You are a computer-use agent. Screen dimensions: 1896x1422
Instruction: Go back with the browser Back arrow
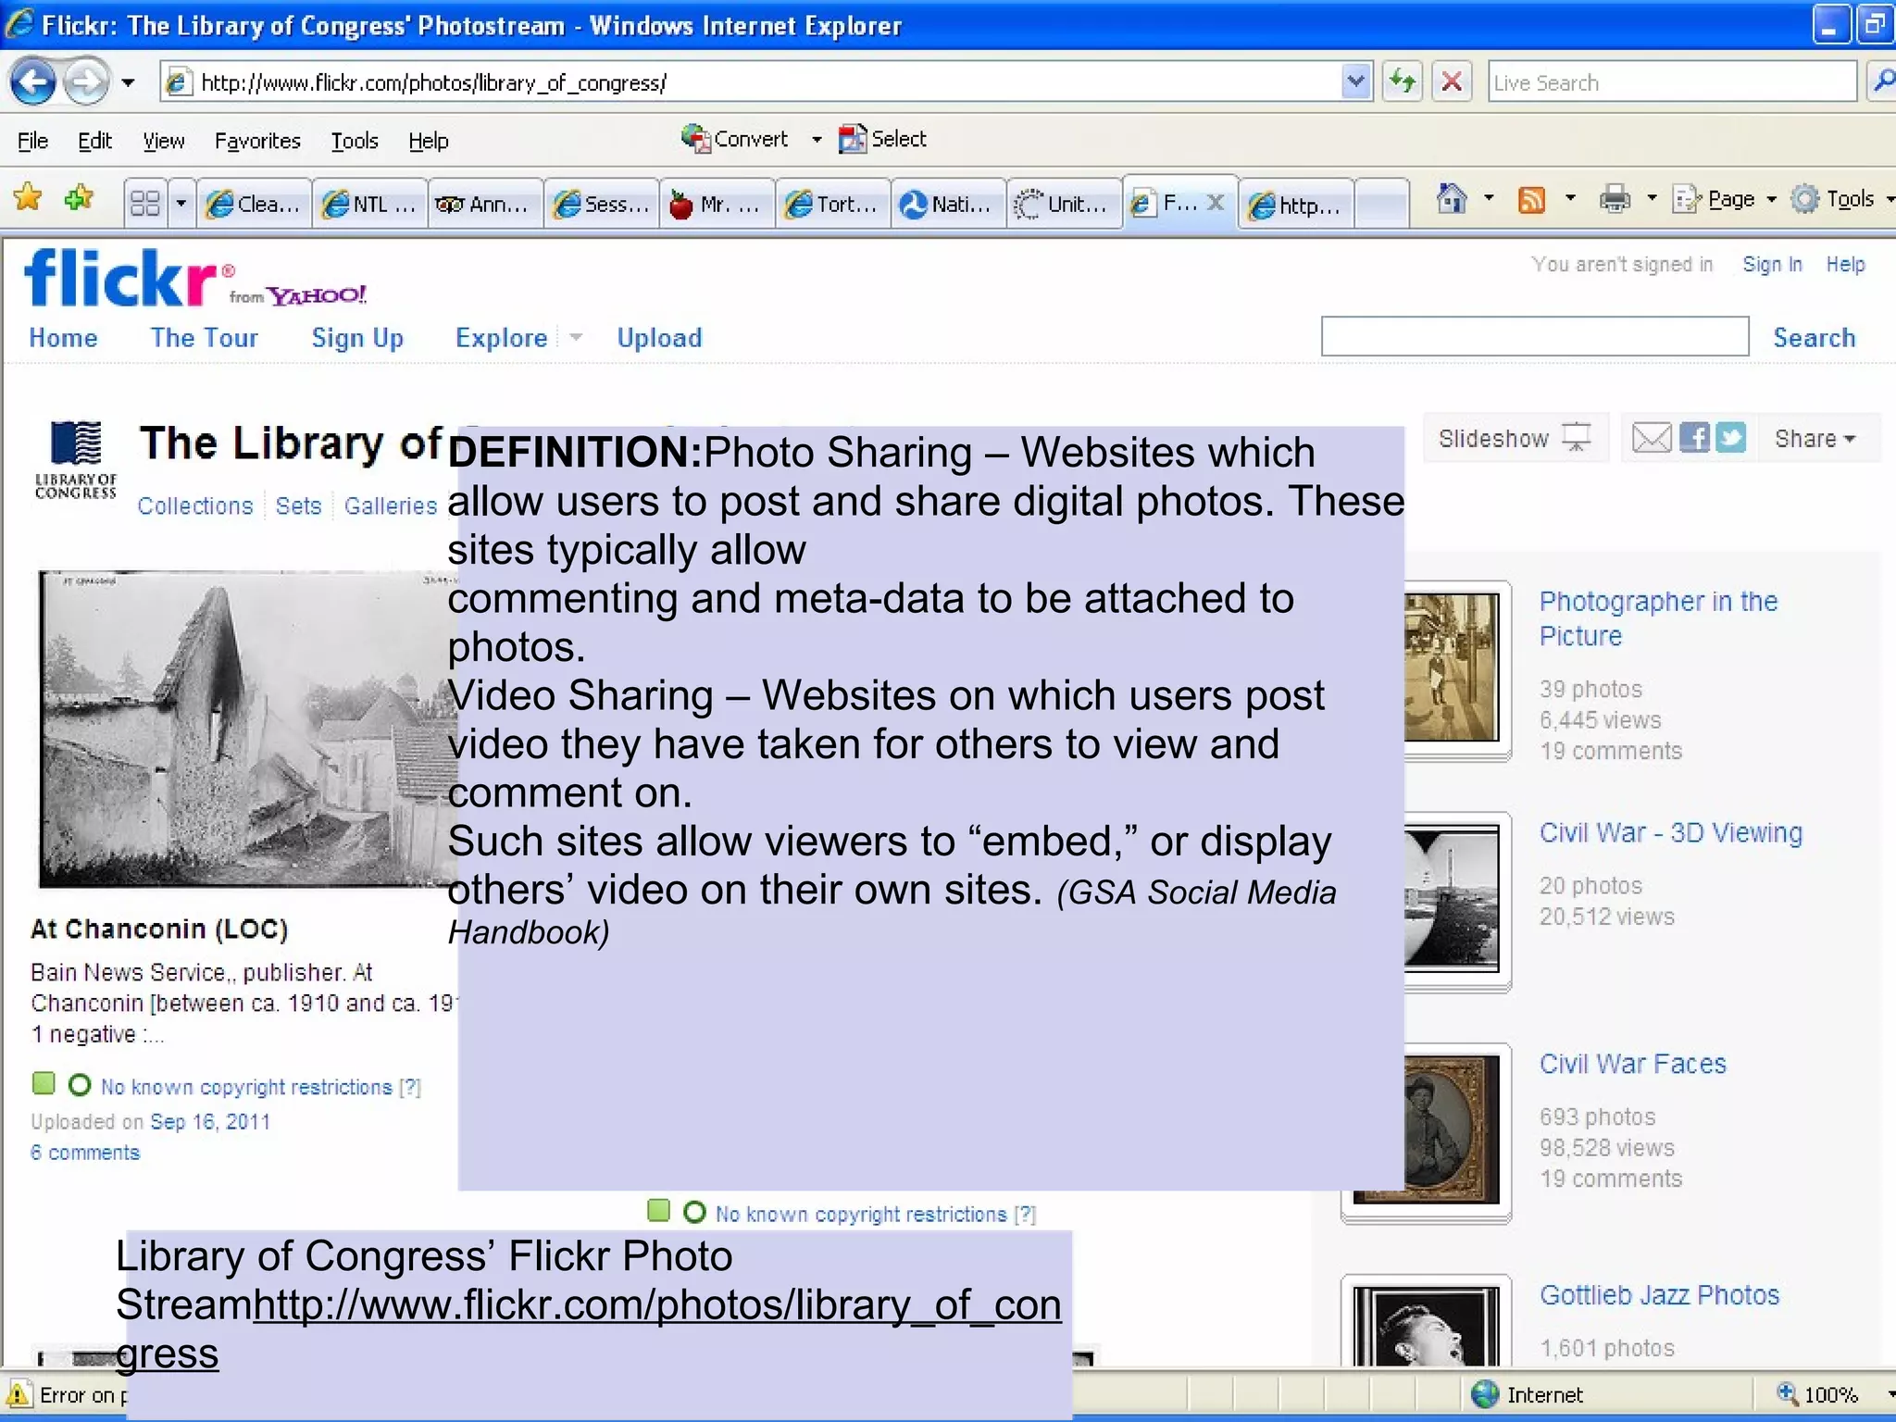point(33,82)
